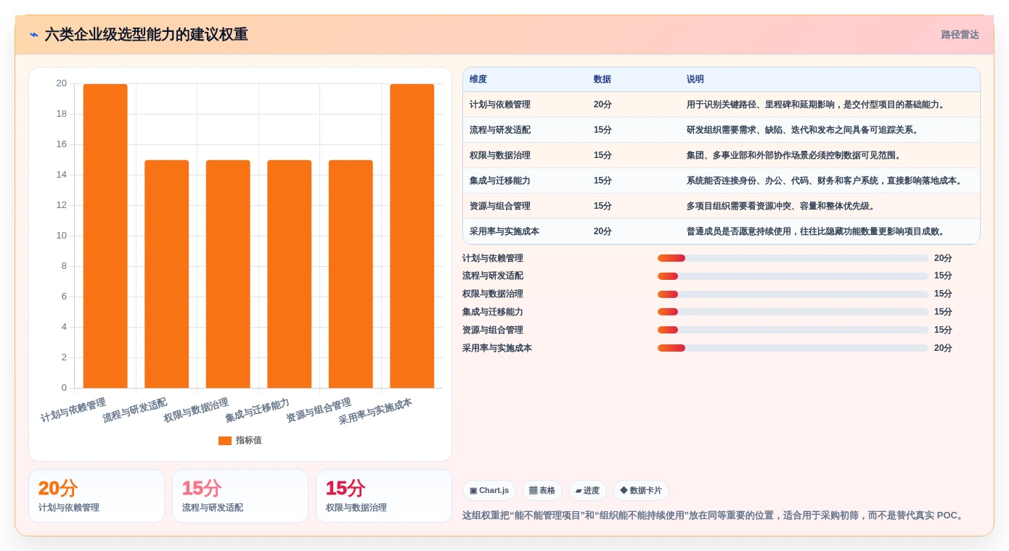
Task: Click description text about 资源冲突、容量
Action: 782,206
